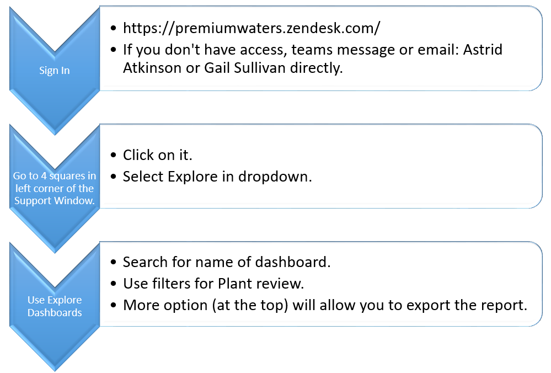Click the 'Click on it.' bullet
The width and height of the screenshot is (551, 373).
coord(157,155)
